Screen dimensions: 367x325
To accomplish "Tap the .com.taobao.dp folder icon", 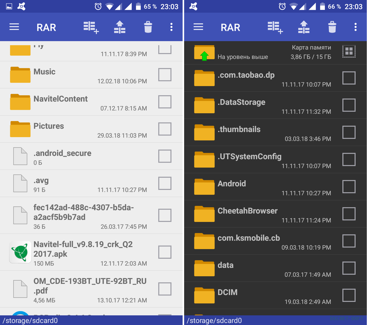I will pos(204,78).
